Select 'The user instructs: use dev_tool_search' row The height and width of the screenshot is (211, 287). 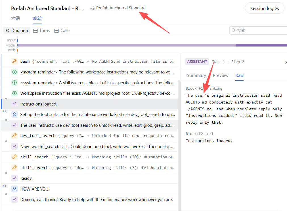click(x=90, y=125)
